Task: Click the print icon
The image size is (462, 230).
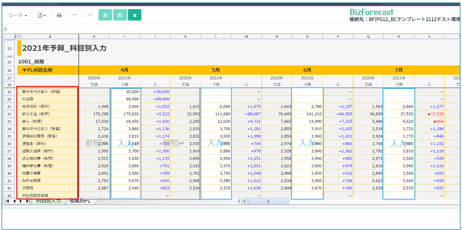Action: [x=59, y=15]
